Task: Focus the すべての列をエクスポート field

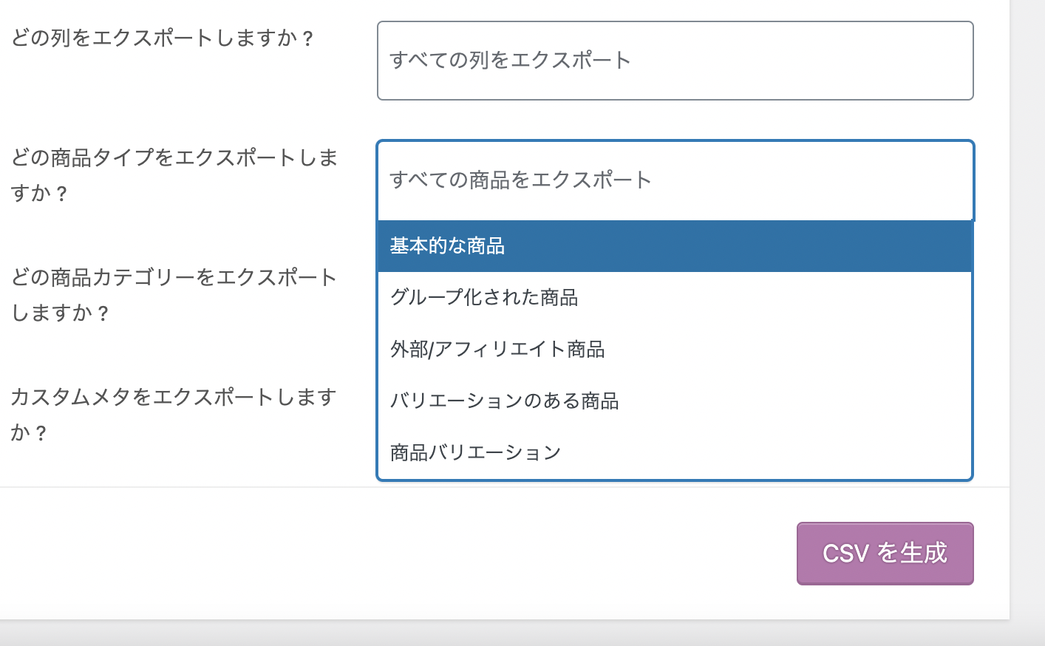Action: coord(510,61)
